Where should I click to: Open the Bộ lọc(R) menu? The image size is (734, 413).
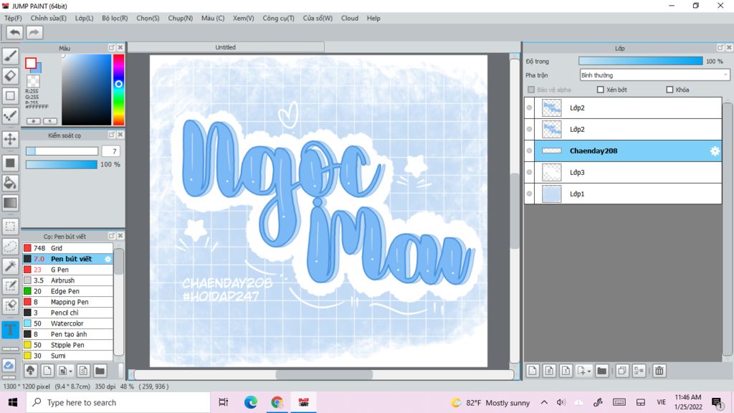(115, 18)
